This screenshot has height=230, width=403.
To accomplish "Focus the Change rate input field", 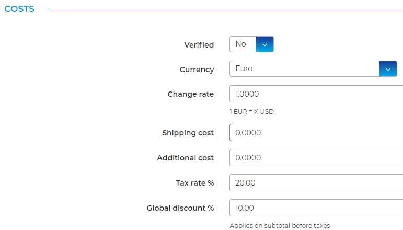I will point(316,94).
